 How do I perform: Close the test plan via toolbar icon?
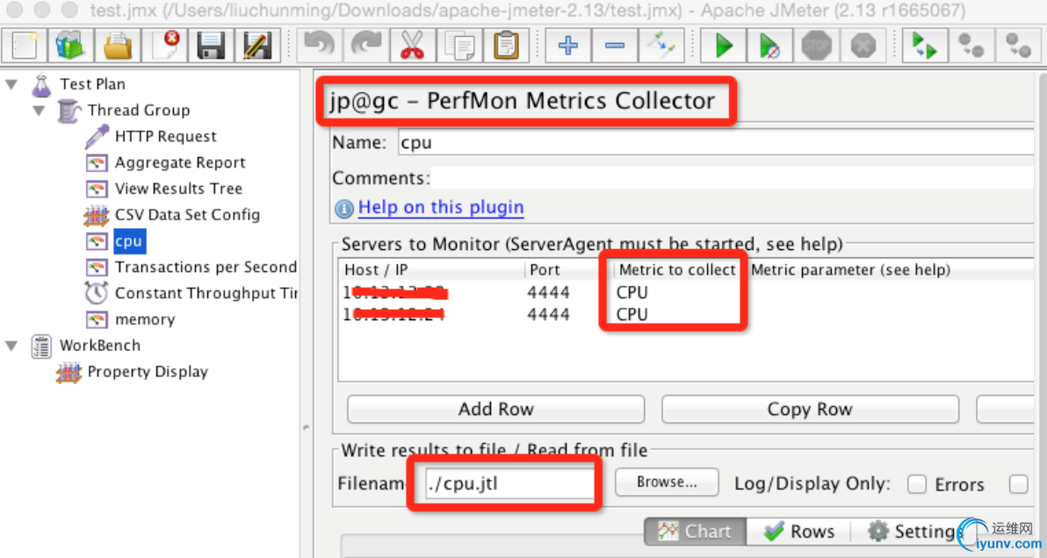164,46
